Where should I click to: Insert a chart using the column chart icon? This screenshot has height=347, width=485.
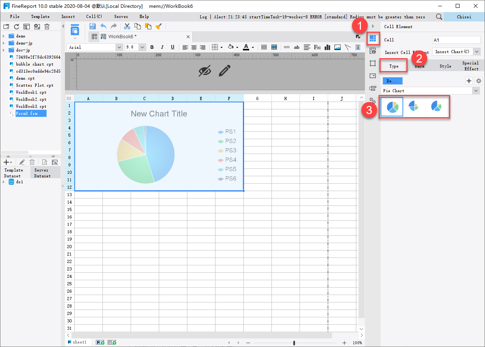click(327, 47)
